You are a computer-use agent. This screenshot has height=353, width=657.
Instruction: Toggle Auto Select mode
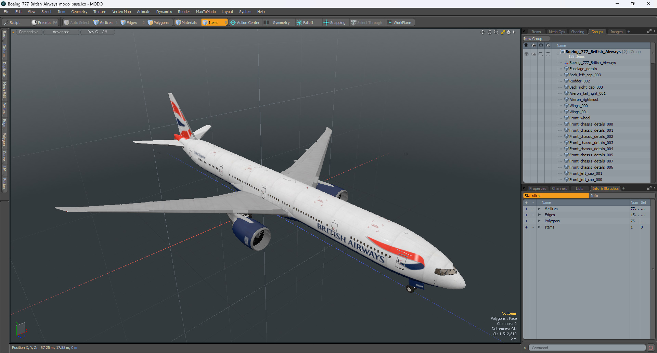pos(77,23)
